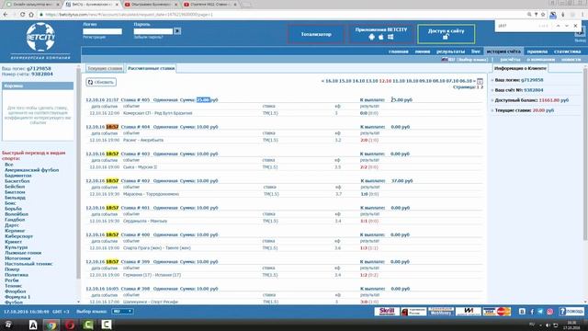This screenshot has height=331, width=588.
Task: Open the Facebook social icon
Action: [531, 312]
